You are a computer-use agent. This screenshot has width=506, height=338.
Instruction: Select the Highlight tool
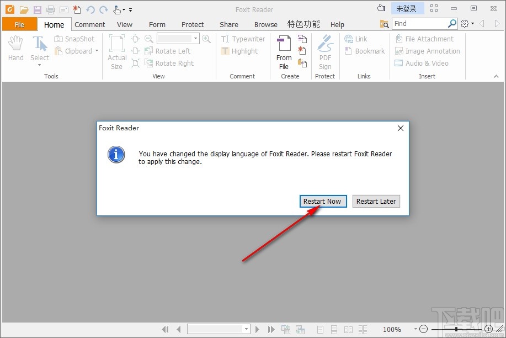click(239, 51)
